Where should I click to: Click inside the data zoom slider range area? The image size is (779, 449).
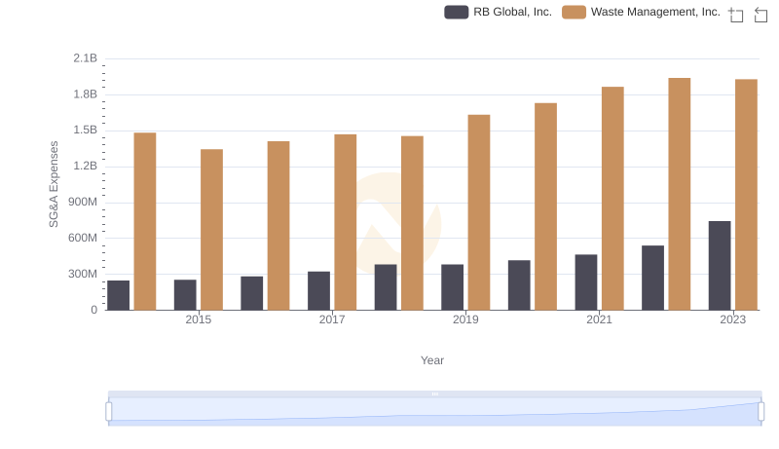[434, 411]
